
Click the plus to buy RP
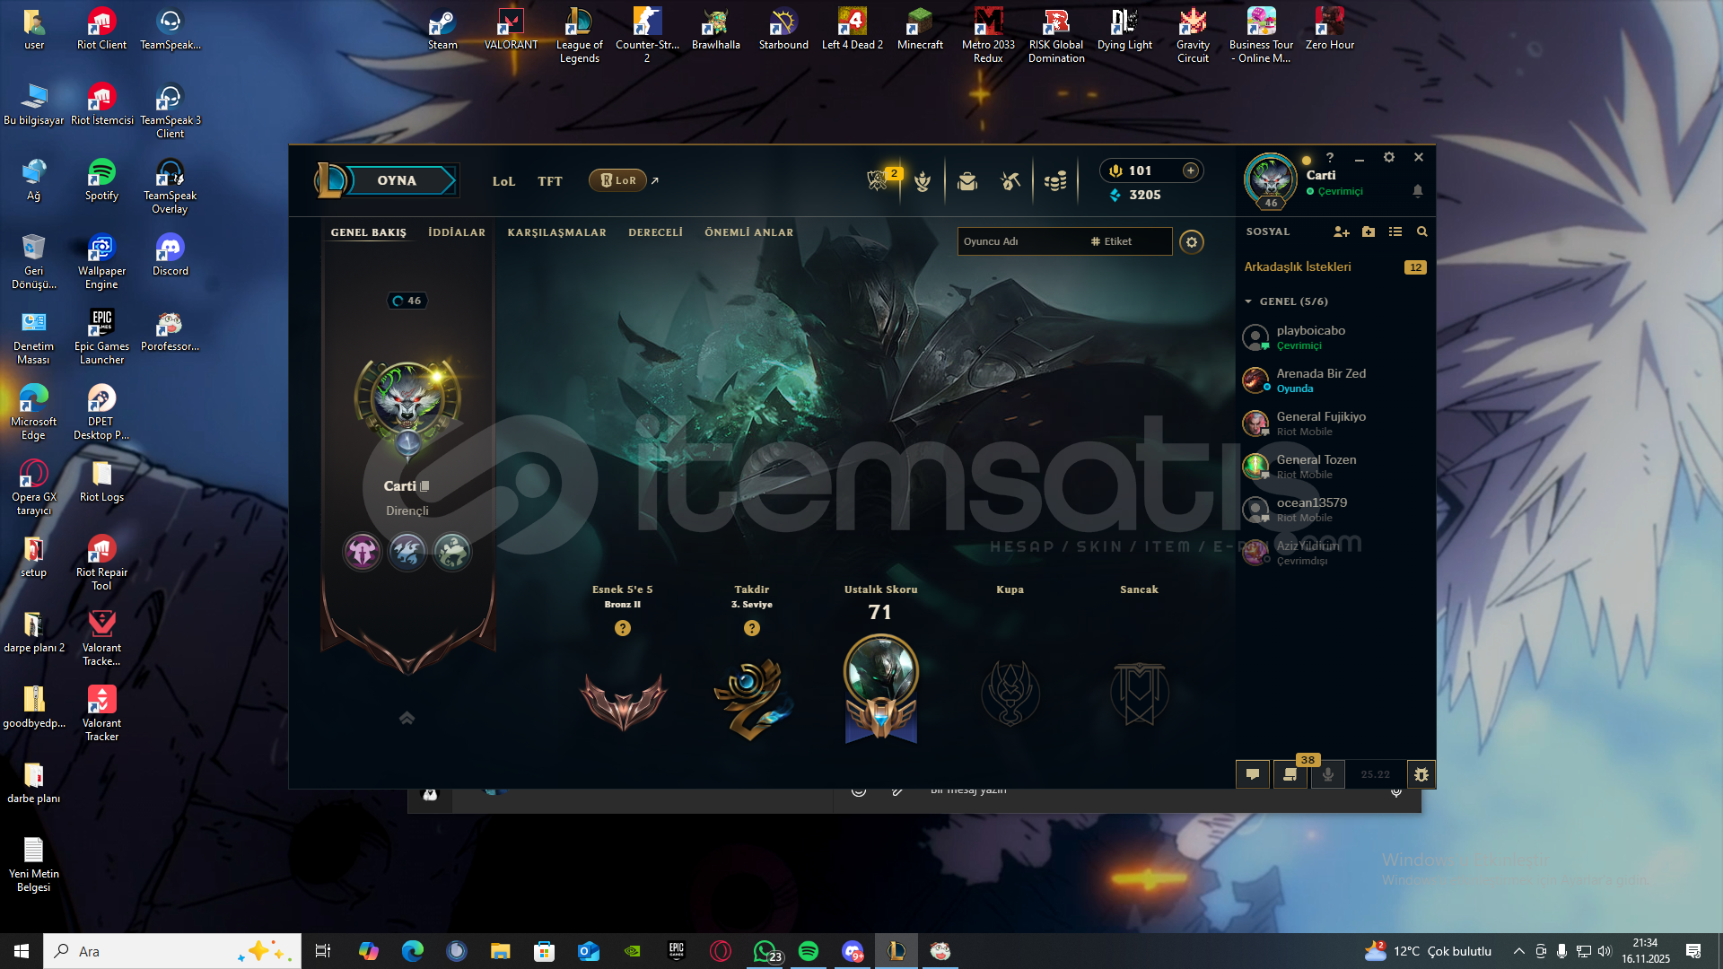[x=1191, y=170]
